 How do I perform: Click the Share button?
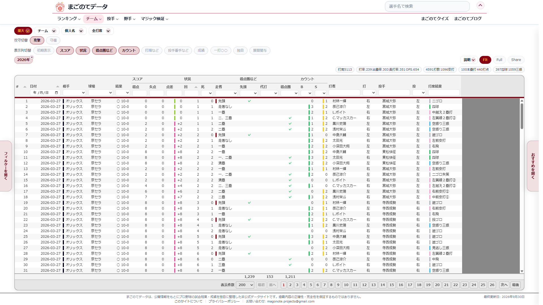pos(516,60)
